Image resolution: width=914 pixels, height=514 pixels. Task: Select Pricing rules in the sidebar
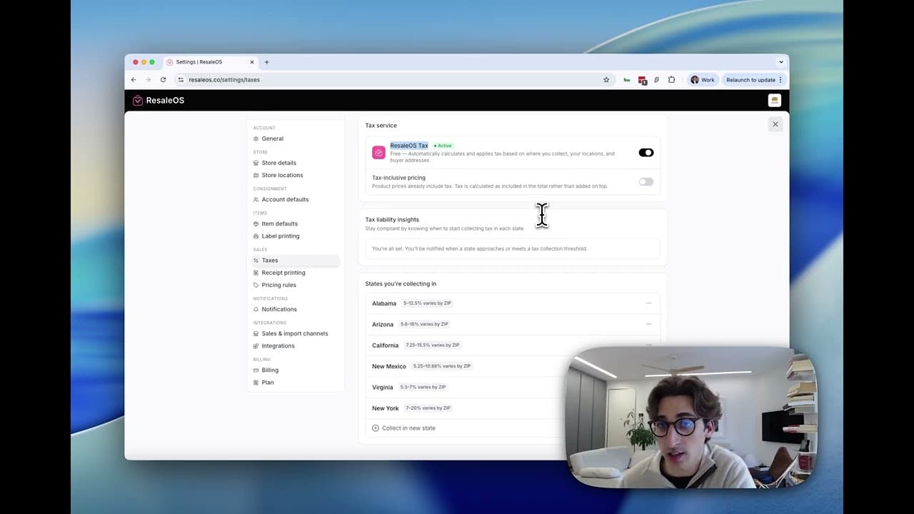[x=278, y=284]
